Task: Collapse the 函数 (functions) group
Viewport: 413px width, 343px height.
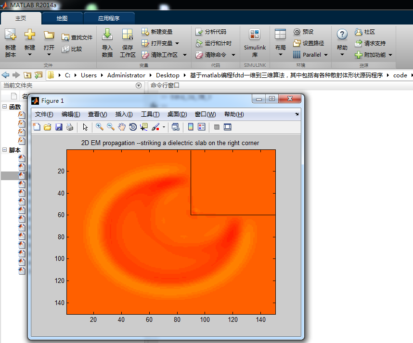Action: point(4,107)
